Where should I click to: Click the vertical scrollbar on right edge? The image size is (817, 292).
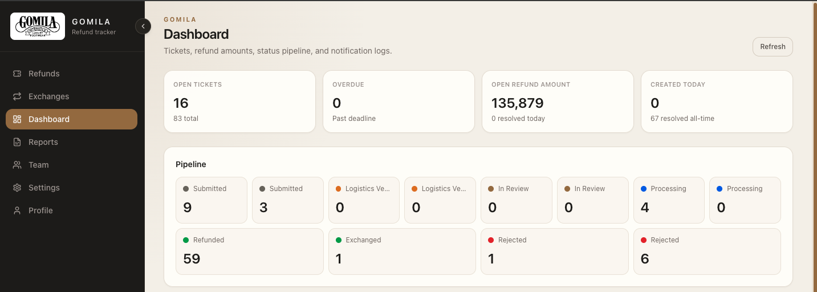tap(814, 146)
